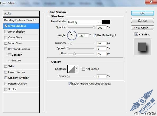Uncheck Use Global Light
Screen dimensions: 157x116
tap(95, 35)
